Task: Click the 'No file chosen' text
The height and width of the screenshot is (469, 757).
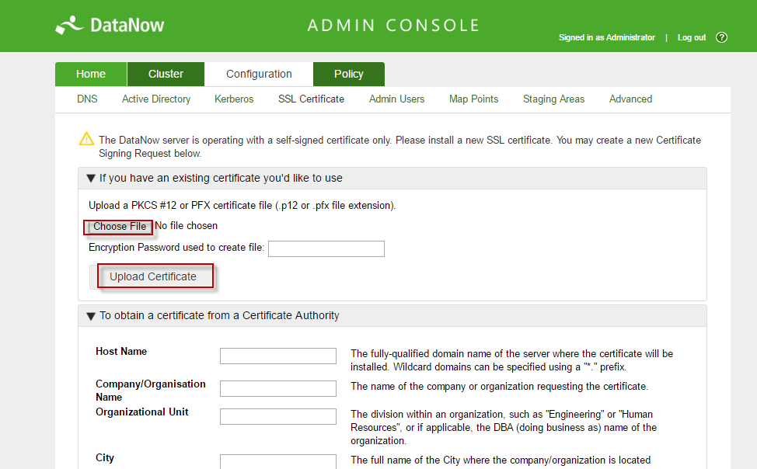Action: coord(187,226)
